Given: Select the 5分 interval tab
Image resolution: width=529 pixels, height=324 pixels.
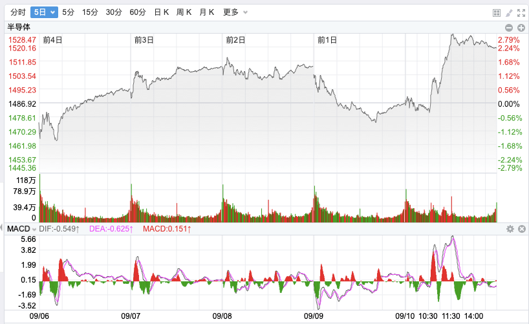Looking at the screenshot, I should click(69, 12).
